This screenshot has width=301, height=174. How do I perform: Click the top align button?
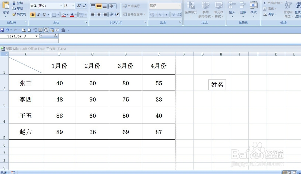pos(93,6)
